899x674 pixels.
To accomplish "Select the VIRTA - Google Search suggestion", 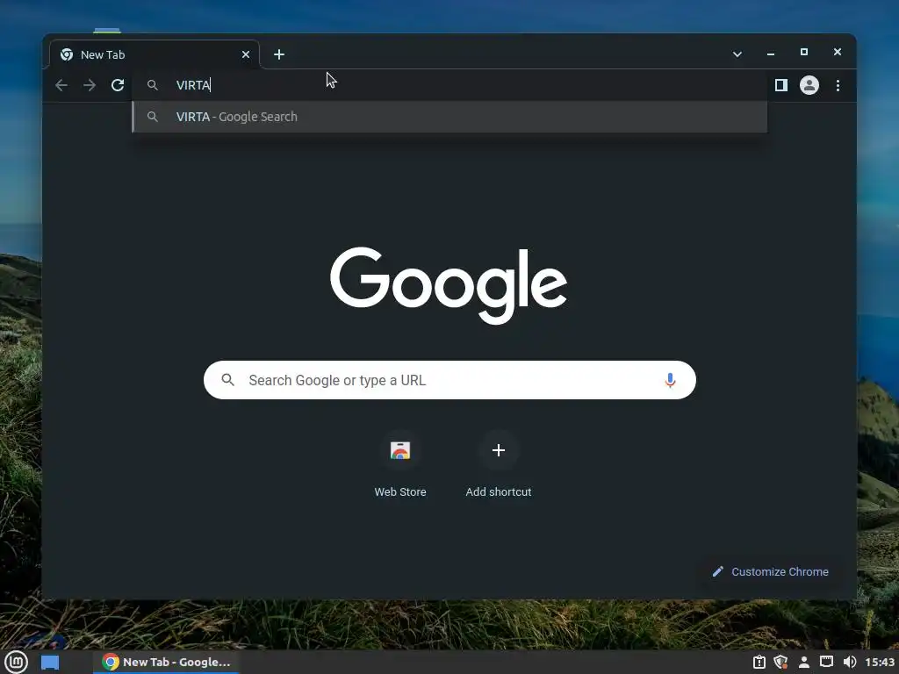I will point(449,117).
